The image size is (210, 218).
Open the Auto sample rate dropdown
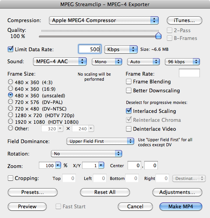coord(143,62)
